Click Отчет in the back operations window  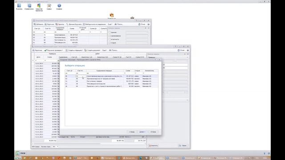coord(142,24)
